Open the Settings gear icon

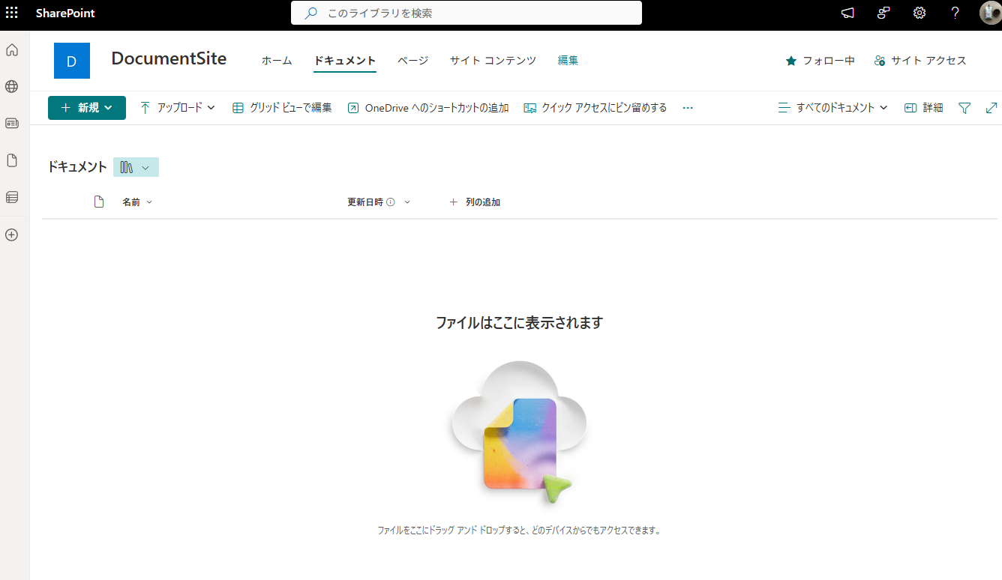[919, 13]
